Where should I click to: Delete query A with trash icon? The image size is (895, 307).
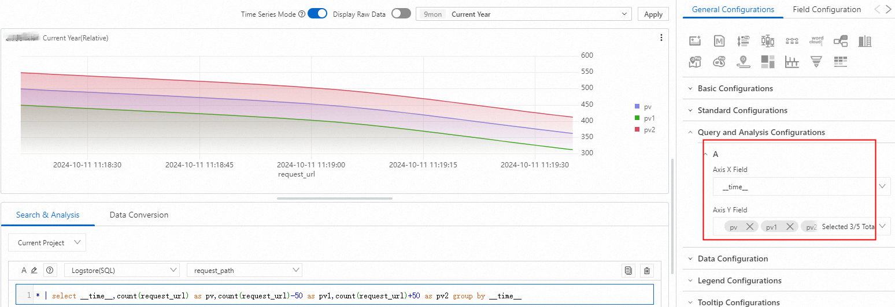coord(647,270)
